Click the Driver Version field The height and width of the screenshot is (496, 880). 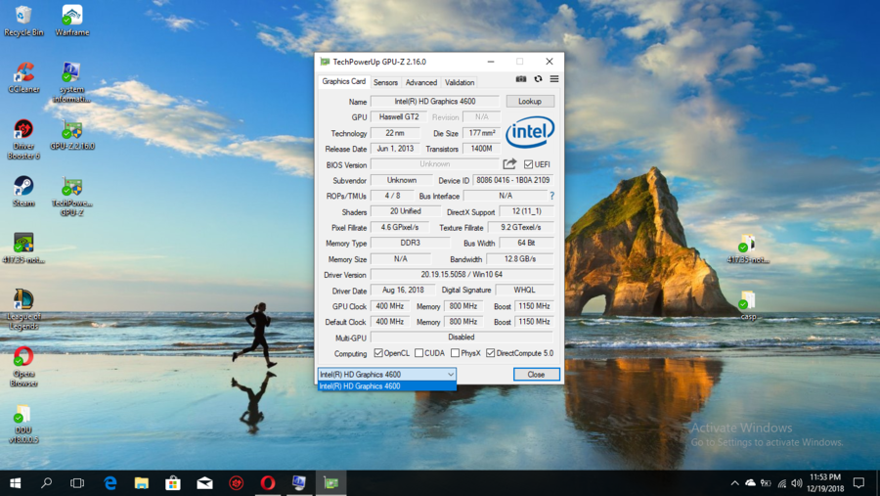coord(462,275)
